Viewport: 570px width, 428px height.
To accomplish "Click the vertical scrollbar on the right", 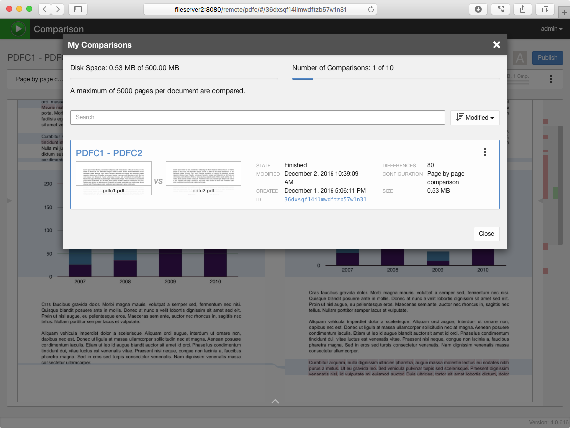I will pyautogui.click(x=560, y=185).
